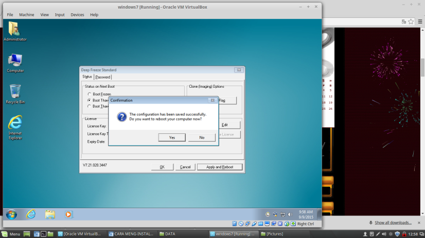Close the Confirmation dialog
Viewport: 425px width, 238px height.
(213, 100)
